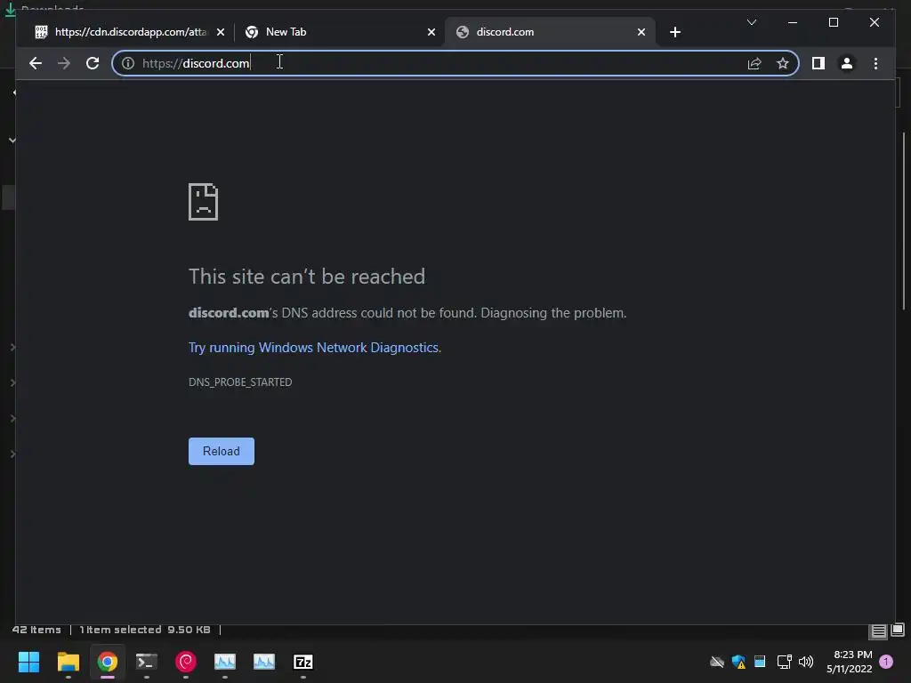Open Chrome three-dot menu
The height and width of the screenshot is (683, 911).
click(875, 63)
